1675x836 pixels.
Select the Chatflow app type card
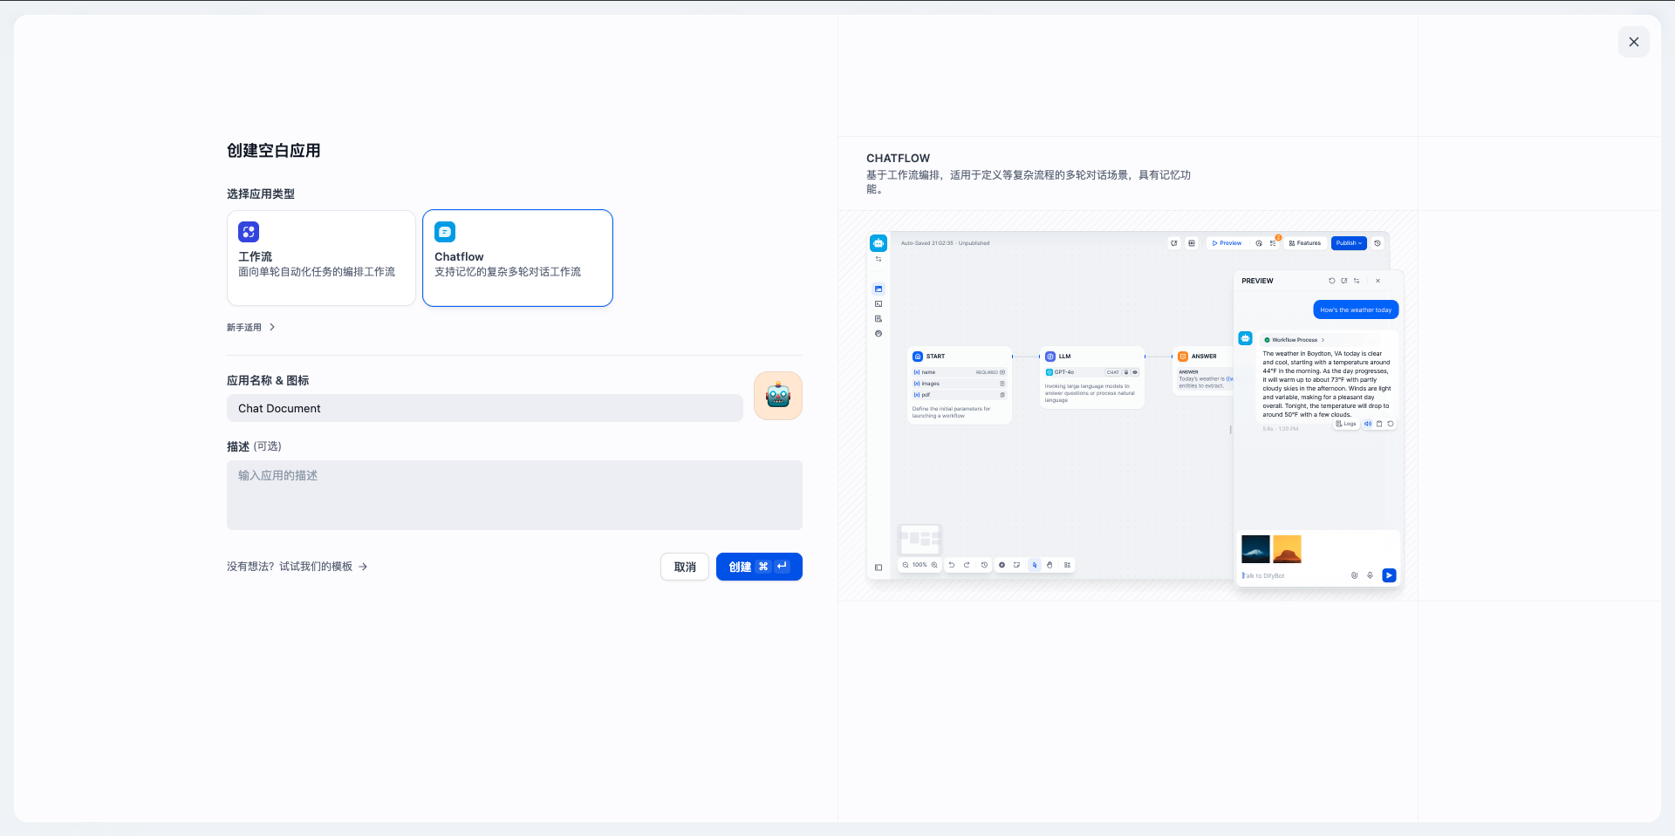coord(517,258)
